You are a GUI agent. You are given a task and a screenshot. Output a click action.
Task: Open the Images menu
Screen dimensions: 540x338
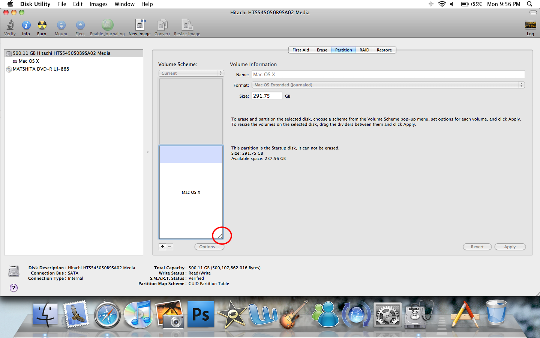pos(99,4)
